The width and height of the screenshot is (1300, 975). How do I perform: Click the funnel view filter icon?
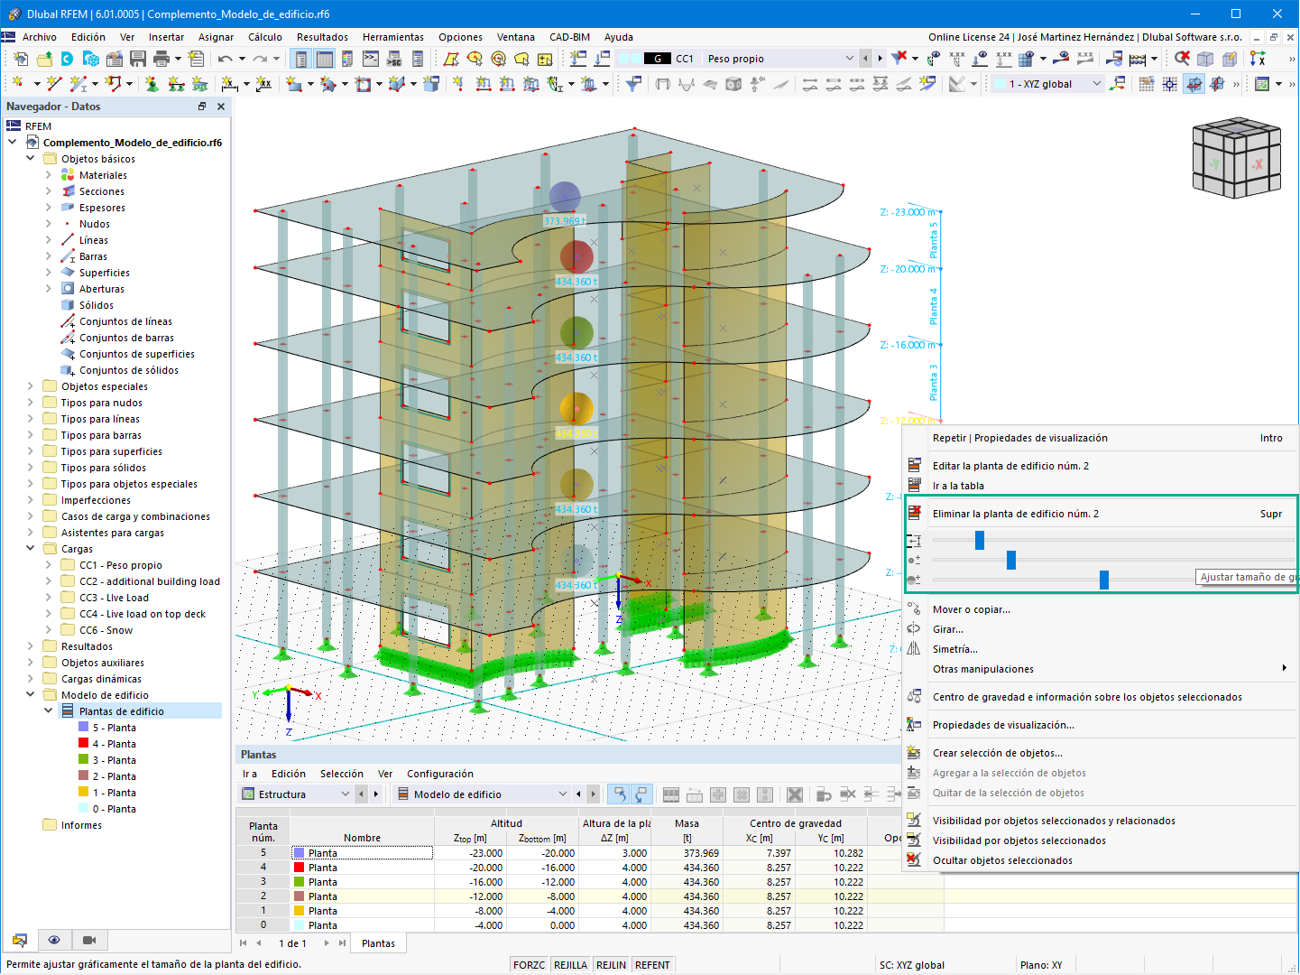[x=633, y=84]
